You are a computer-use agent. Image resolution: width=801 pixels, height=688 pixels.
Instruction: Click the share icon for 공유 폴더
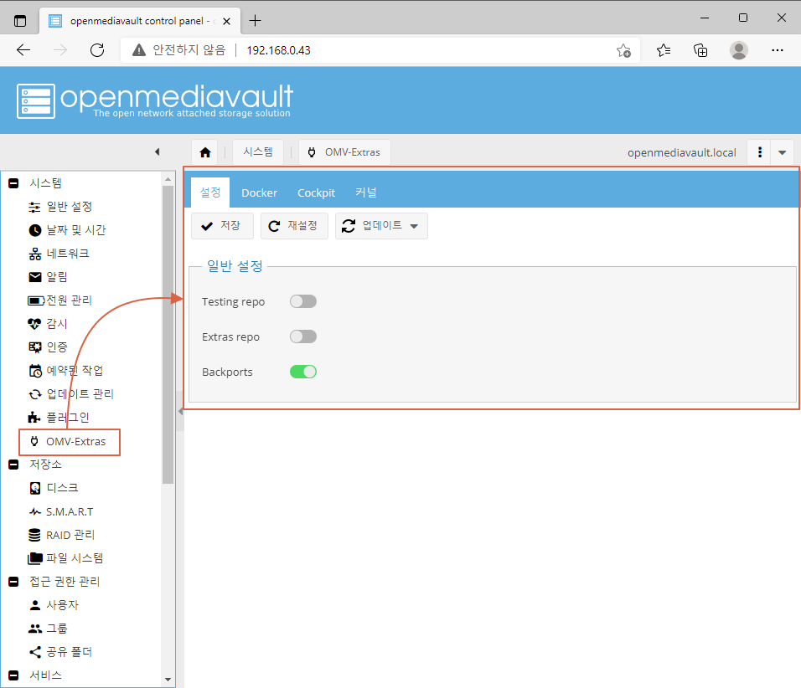[x=34, y=652]
